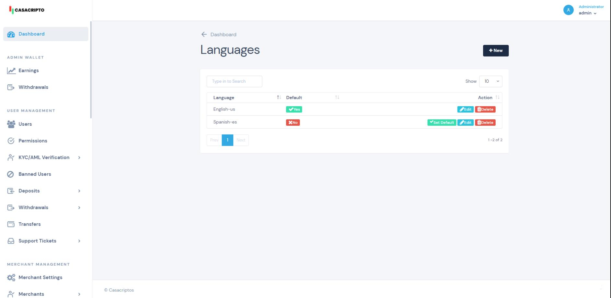The image size is (611, 298).
Task: Open Support Tickets in the sidebar
Action: [x=37, y=241]
